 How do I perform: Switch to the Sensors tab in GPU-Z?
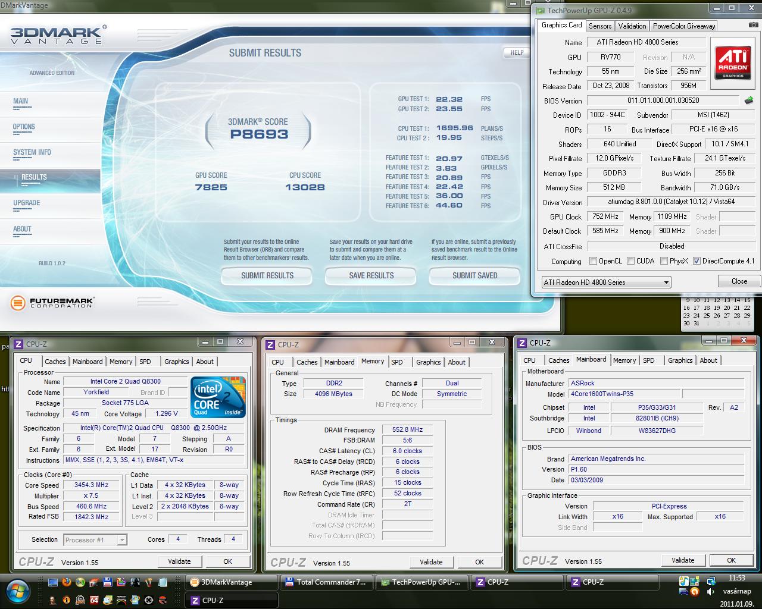[600, 26]
